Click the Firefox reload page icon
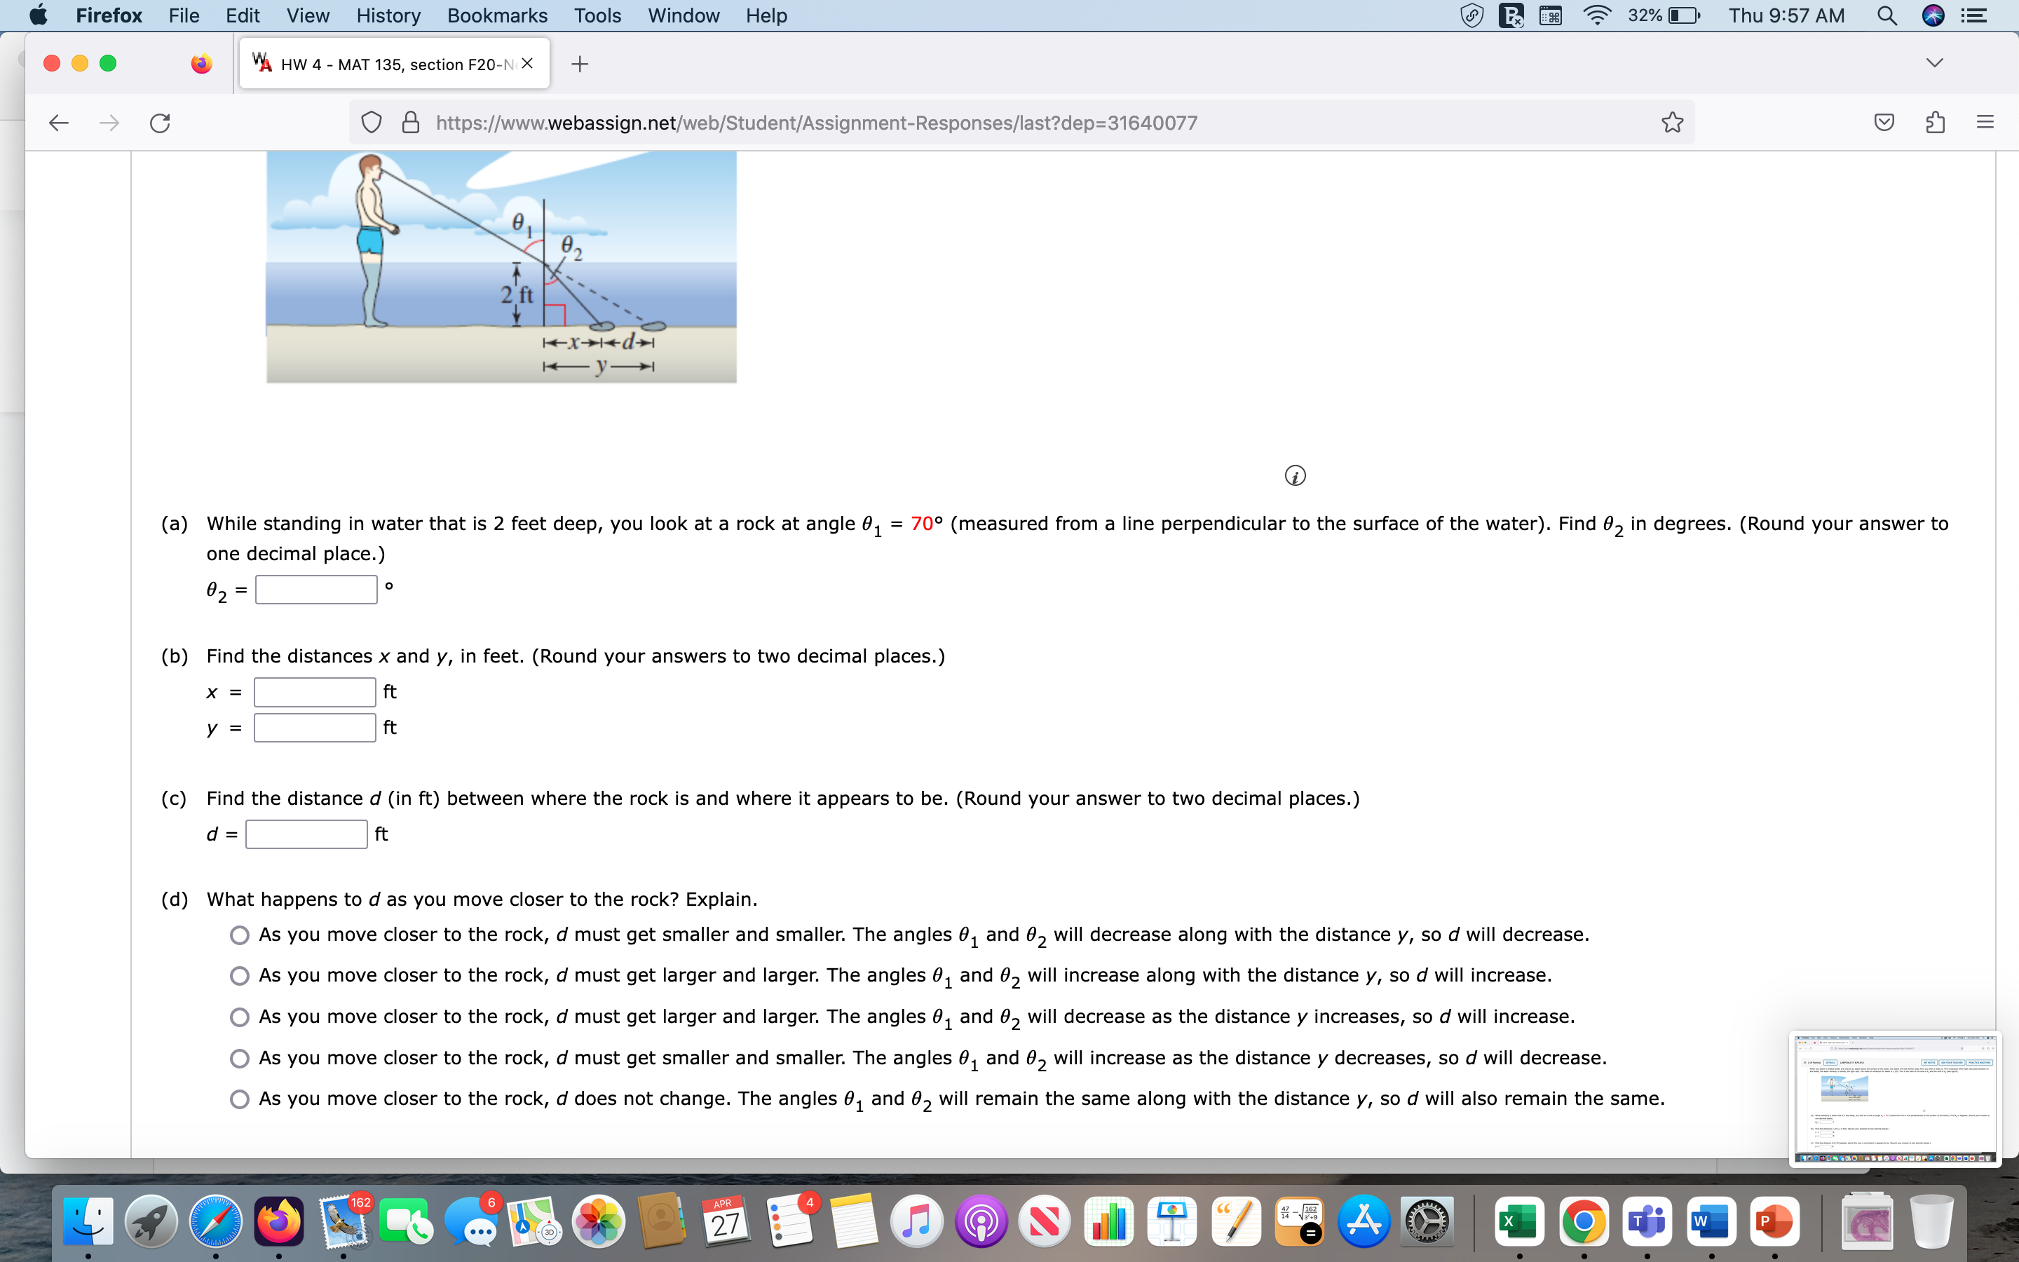This screenshot has width=2019, height=1262. pos(159,123)
